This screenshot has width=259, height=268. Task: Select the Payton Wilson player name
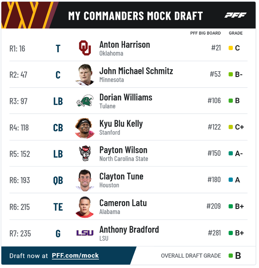click(123, 150)
